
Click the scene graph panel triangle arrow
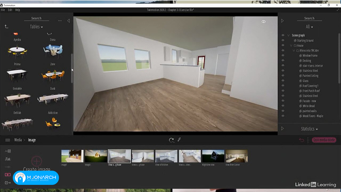point(282,21)
